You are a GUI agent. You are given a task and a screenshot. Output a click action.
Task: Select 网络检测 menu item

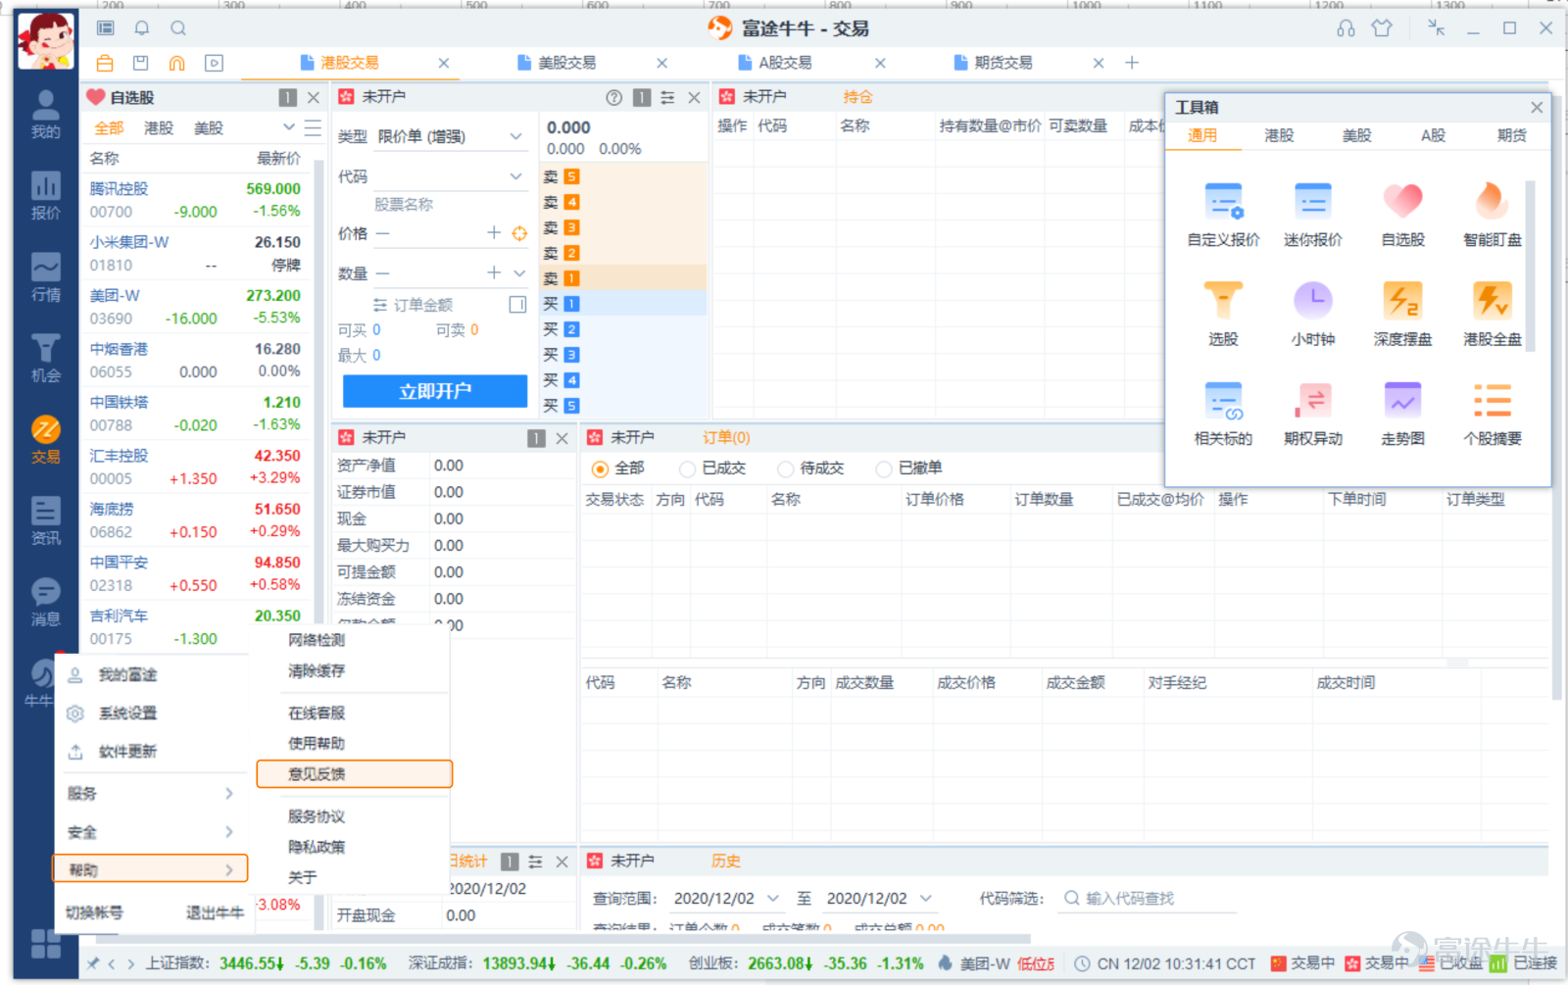click(x=317, y=640)
